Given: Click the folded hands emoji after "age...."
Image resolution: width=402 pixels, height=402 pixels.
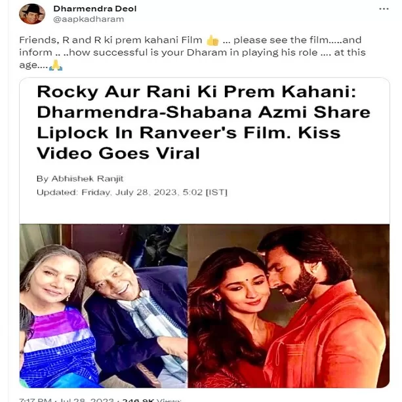Looking at the screenshot, I should pyautogui.click(x=56, y=65).
